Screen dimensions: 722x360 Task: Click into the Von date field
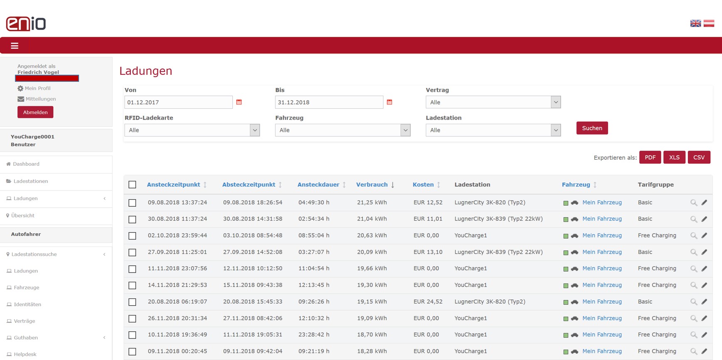[178, 102]
